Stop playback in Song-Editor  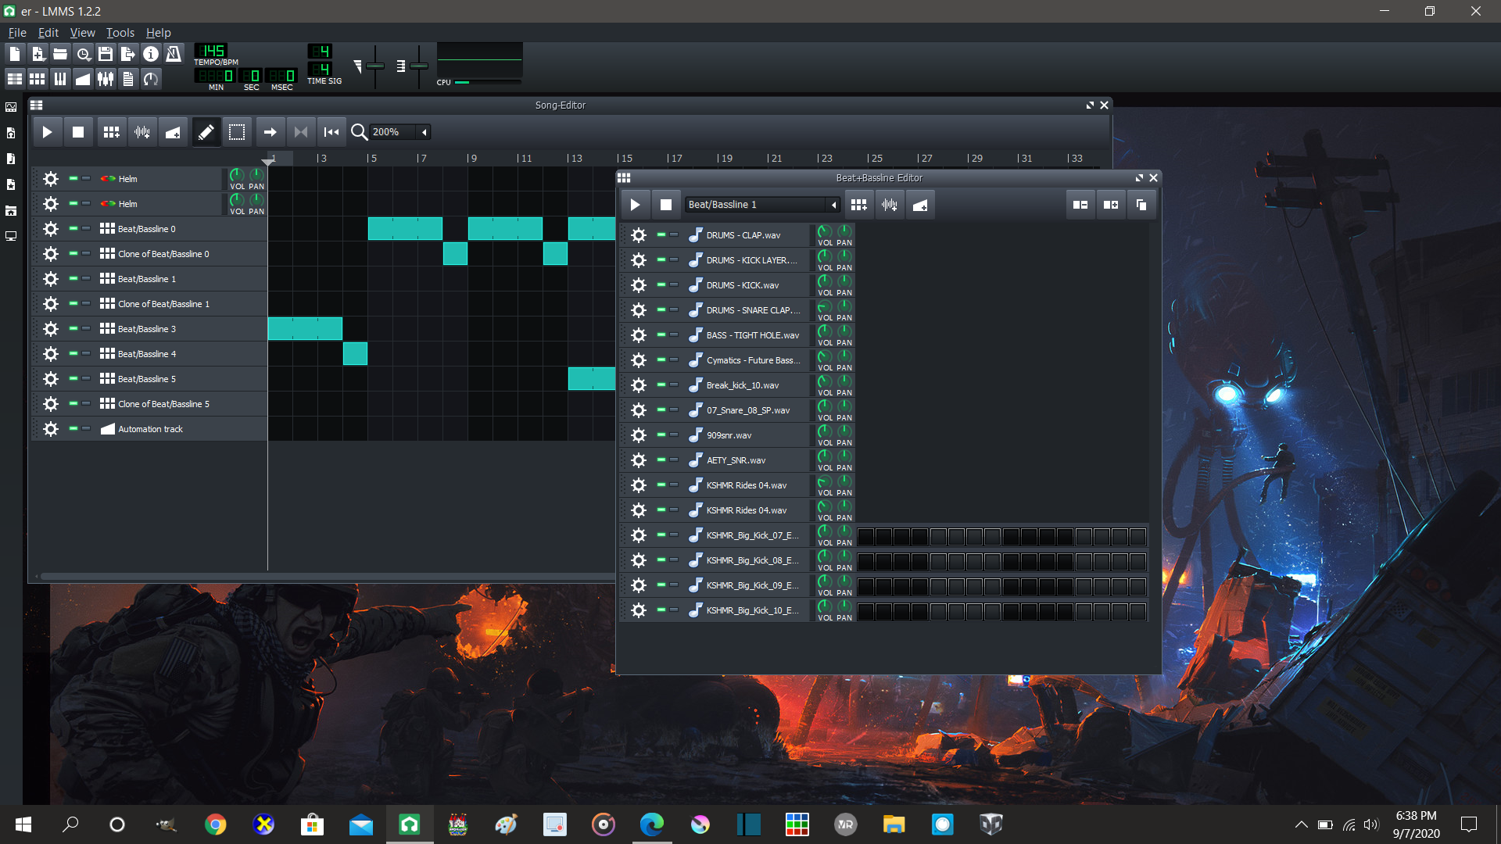(78, 132)
